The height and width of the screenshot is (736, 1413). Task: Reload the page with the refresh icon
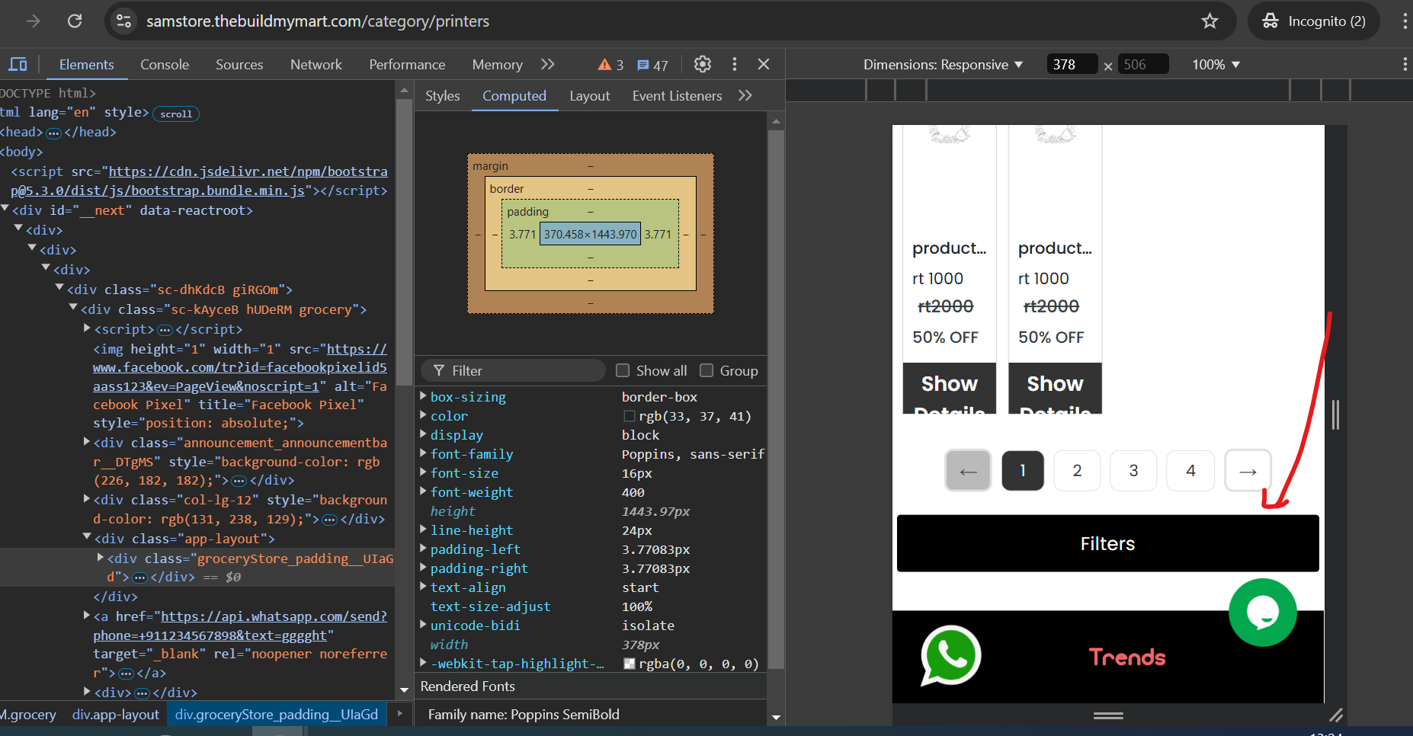coord(75,21)
